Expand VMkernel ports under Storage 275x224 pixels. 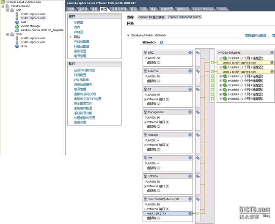click(x=145, y=145)
